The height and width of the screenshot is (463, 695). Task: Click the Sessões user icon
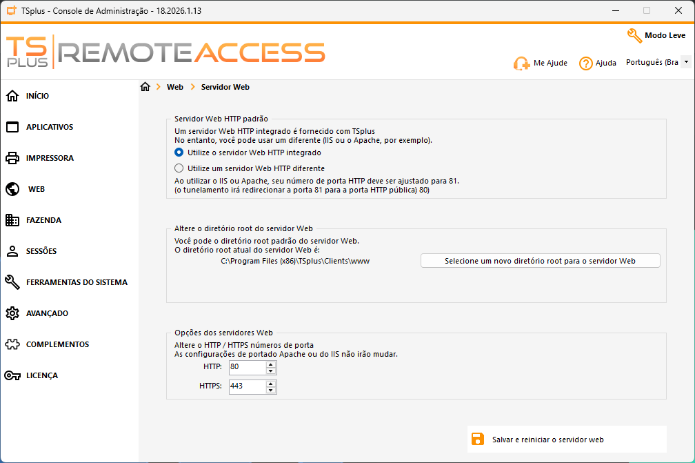[12, 251]
